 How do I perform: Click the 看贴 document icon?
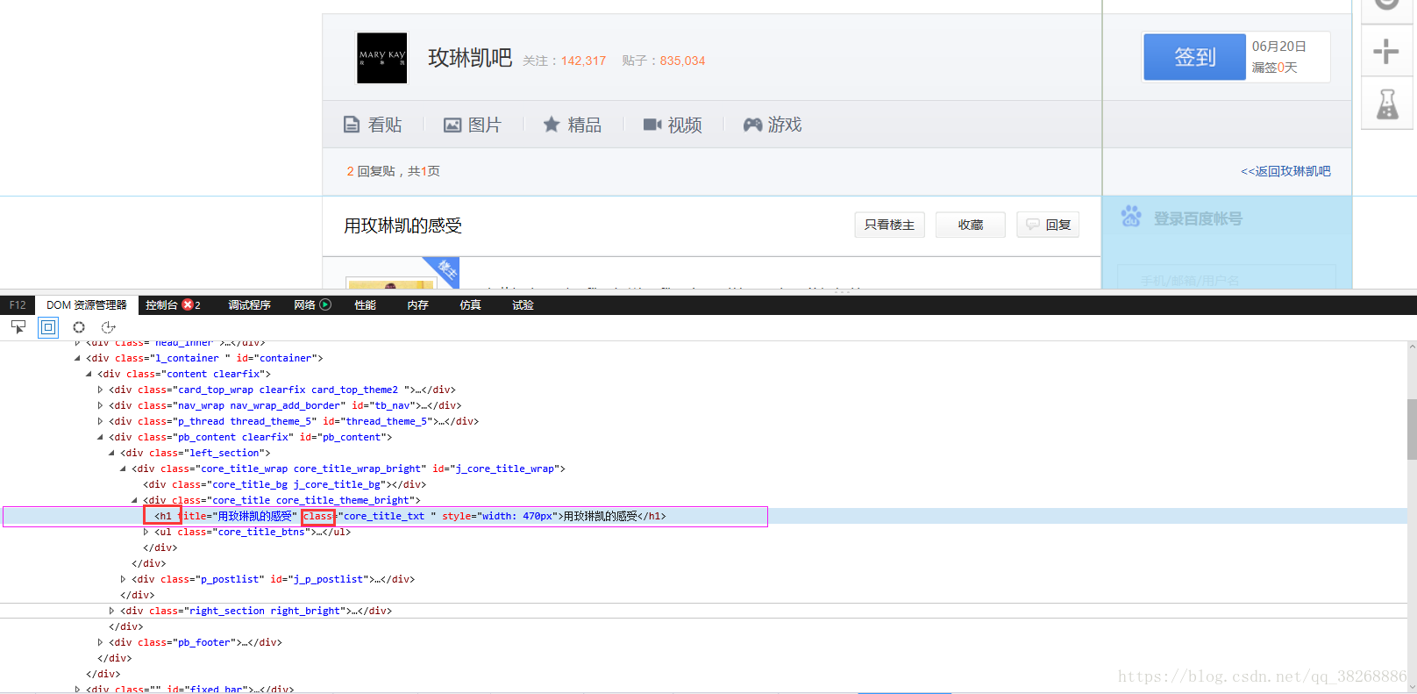(x=352, y=125)
